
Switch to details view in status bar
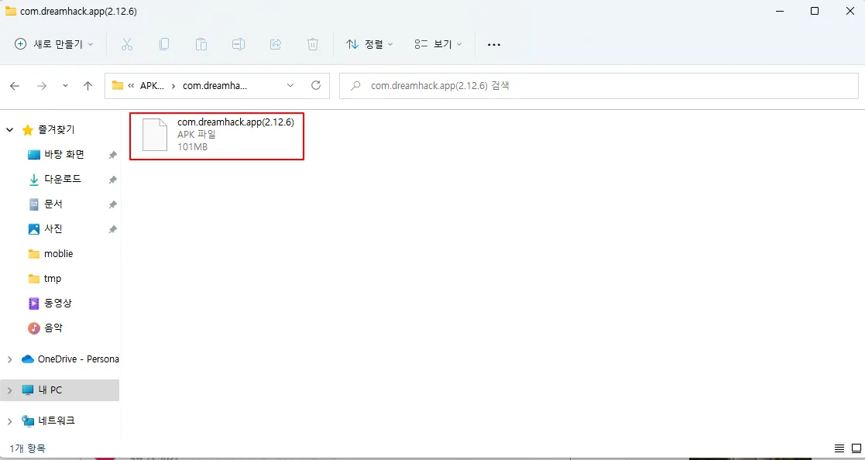pyautogui.click(x=839, y=448)
